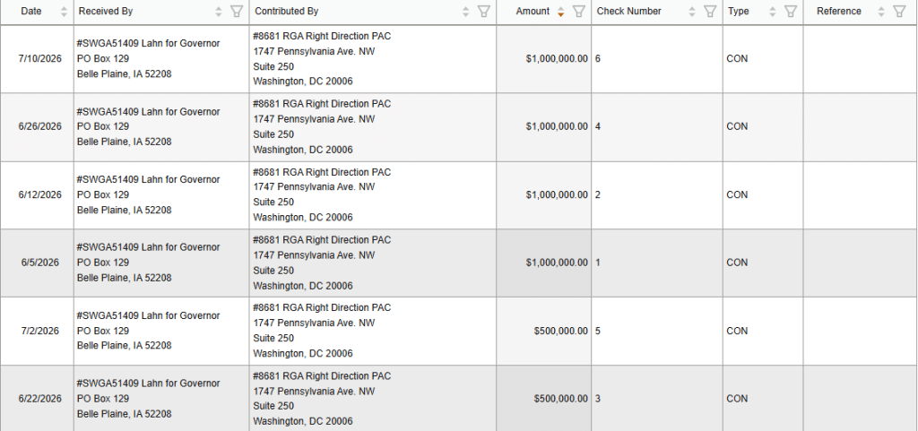
Task: Click the Date column header label
Action: point(31,11)
